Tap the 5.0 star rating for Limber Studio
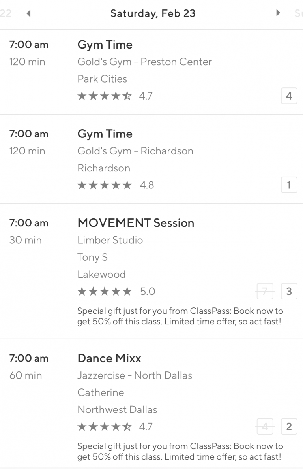 pyautogui.click(x=116, y=292)
